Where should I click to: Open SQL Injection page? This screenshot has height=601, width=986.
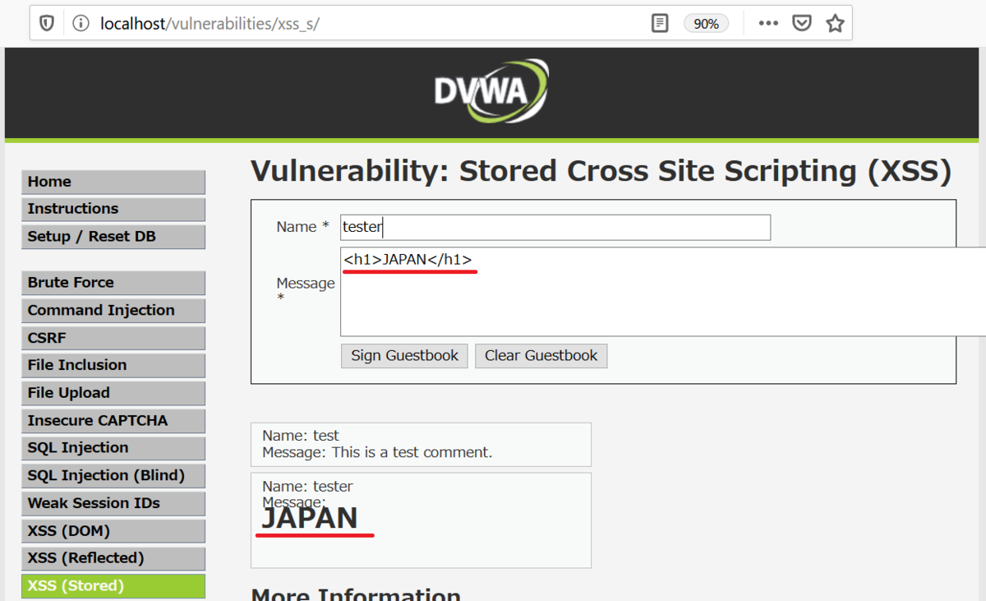[113, 448]
